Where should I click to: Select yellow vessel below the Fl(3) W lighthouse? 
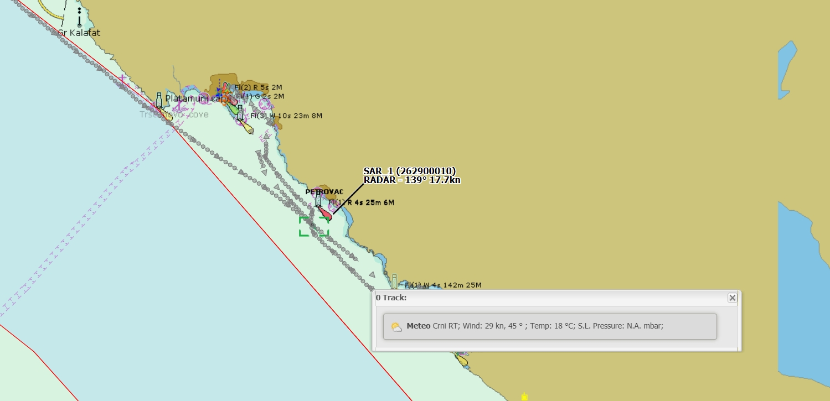click(246, 127)
